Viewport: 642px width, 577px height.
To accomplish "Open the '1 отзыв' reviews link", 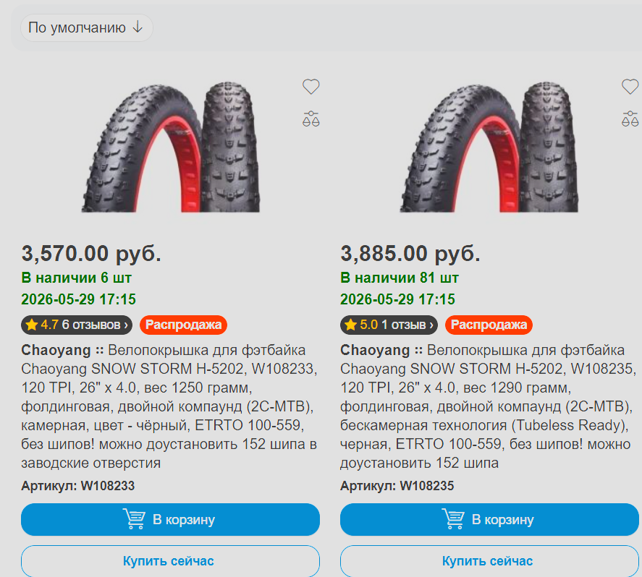I will [407, 325].
